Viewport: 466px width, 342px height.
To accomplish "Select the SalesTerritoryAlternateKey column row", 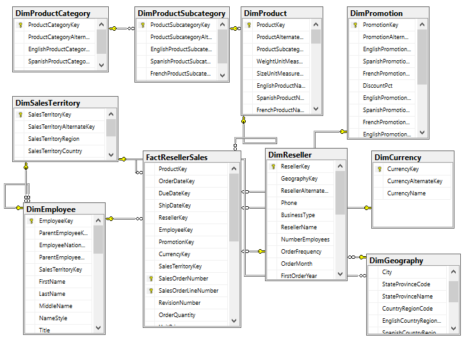I will (x=60, y=127).
